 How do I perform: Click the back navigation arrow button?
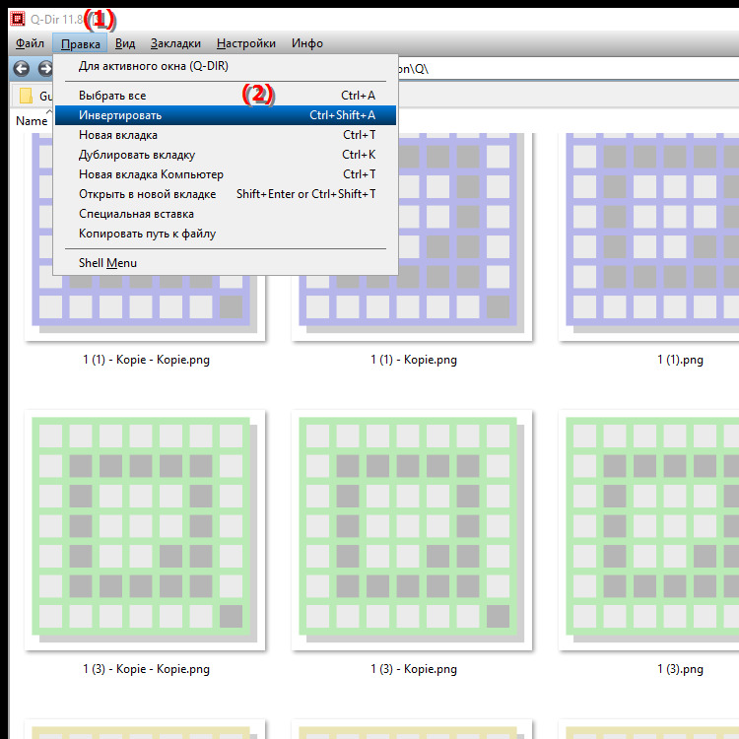point(21,69)
